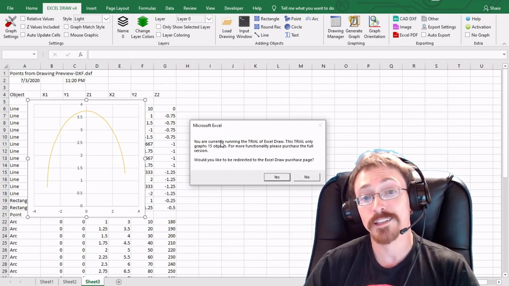
Task: Add a Point object
Action: [292, 19]
